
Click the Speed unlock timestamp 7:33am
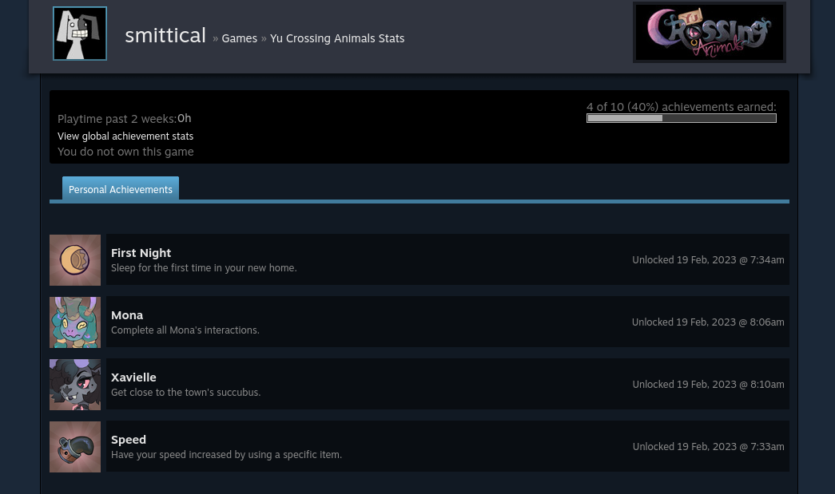(767, 447)
